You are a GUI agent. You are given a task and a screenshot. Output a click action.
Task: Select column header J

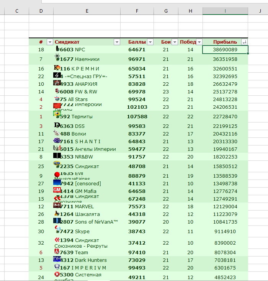pos(260,11)
